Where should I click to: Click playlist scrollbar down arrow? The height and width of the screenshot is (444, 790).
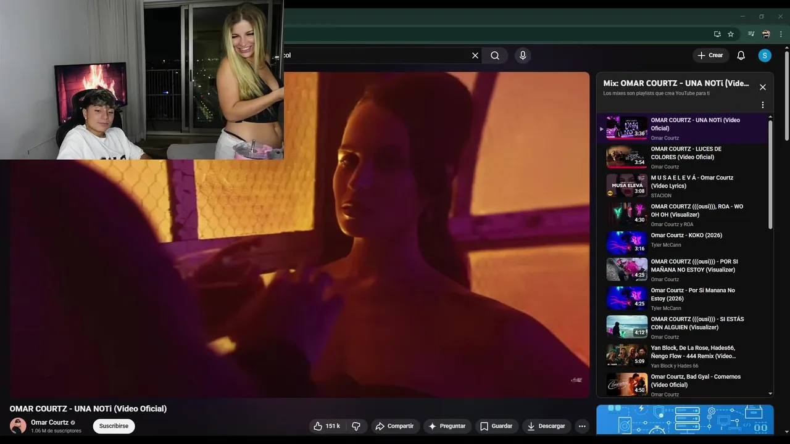[770, 393]
